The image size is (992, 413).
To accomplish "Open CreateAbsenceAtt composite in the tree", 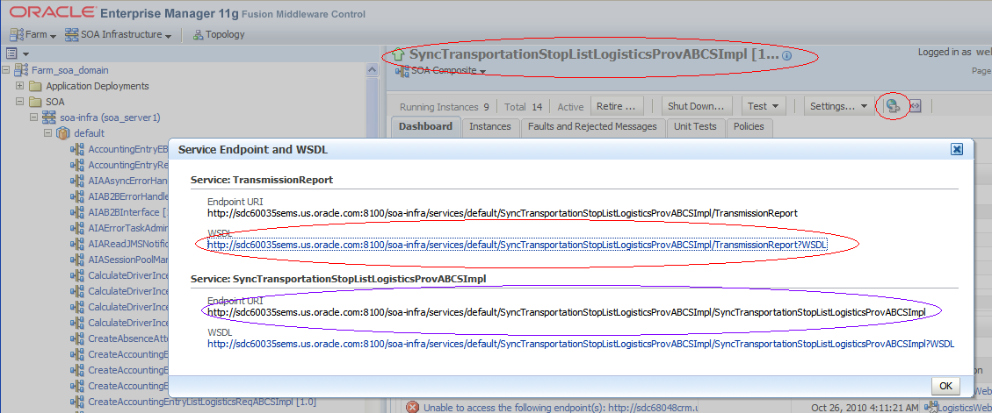I will [x=127, y=338].
